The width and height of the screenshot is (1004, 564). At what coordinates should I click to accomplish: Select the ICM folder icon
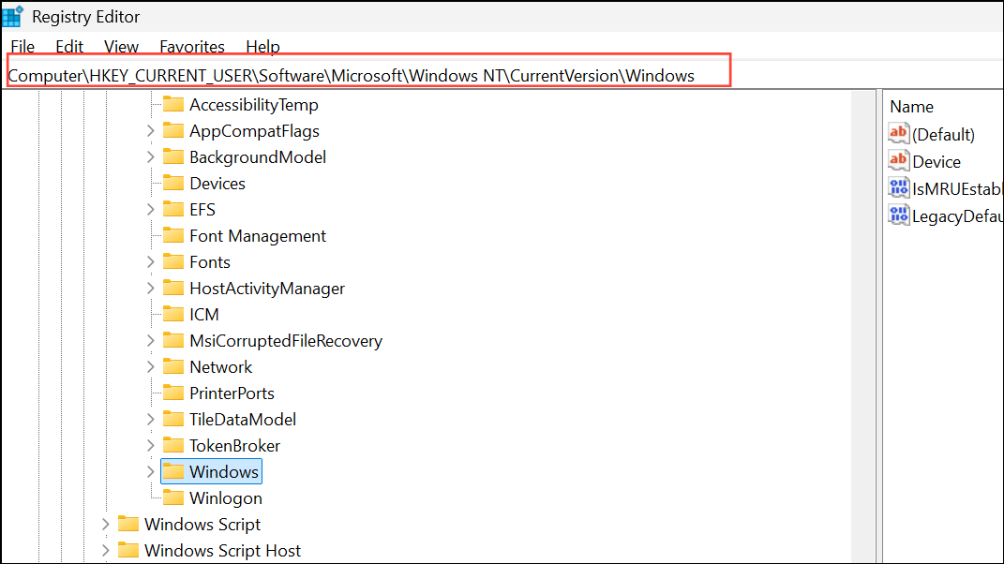[x=172, y=314]
